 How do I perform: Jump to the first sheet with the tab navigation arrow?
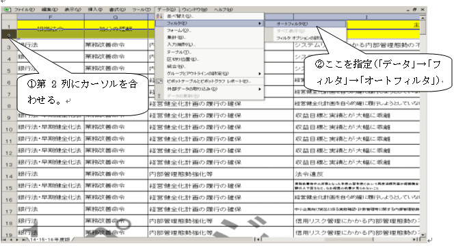pos(5,240)
